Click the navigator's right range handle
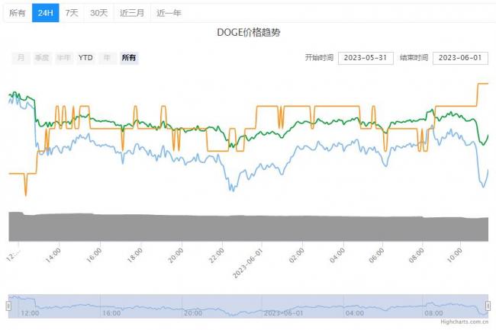Viewport: 496px width, 330px height. 488,306
